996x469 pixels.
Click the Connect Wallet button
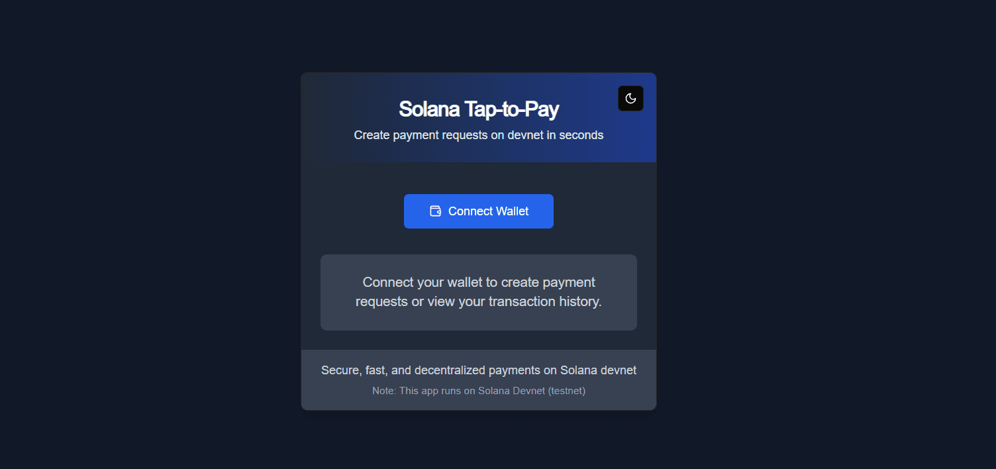[x=479, y=211]
